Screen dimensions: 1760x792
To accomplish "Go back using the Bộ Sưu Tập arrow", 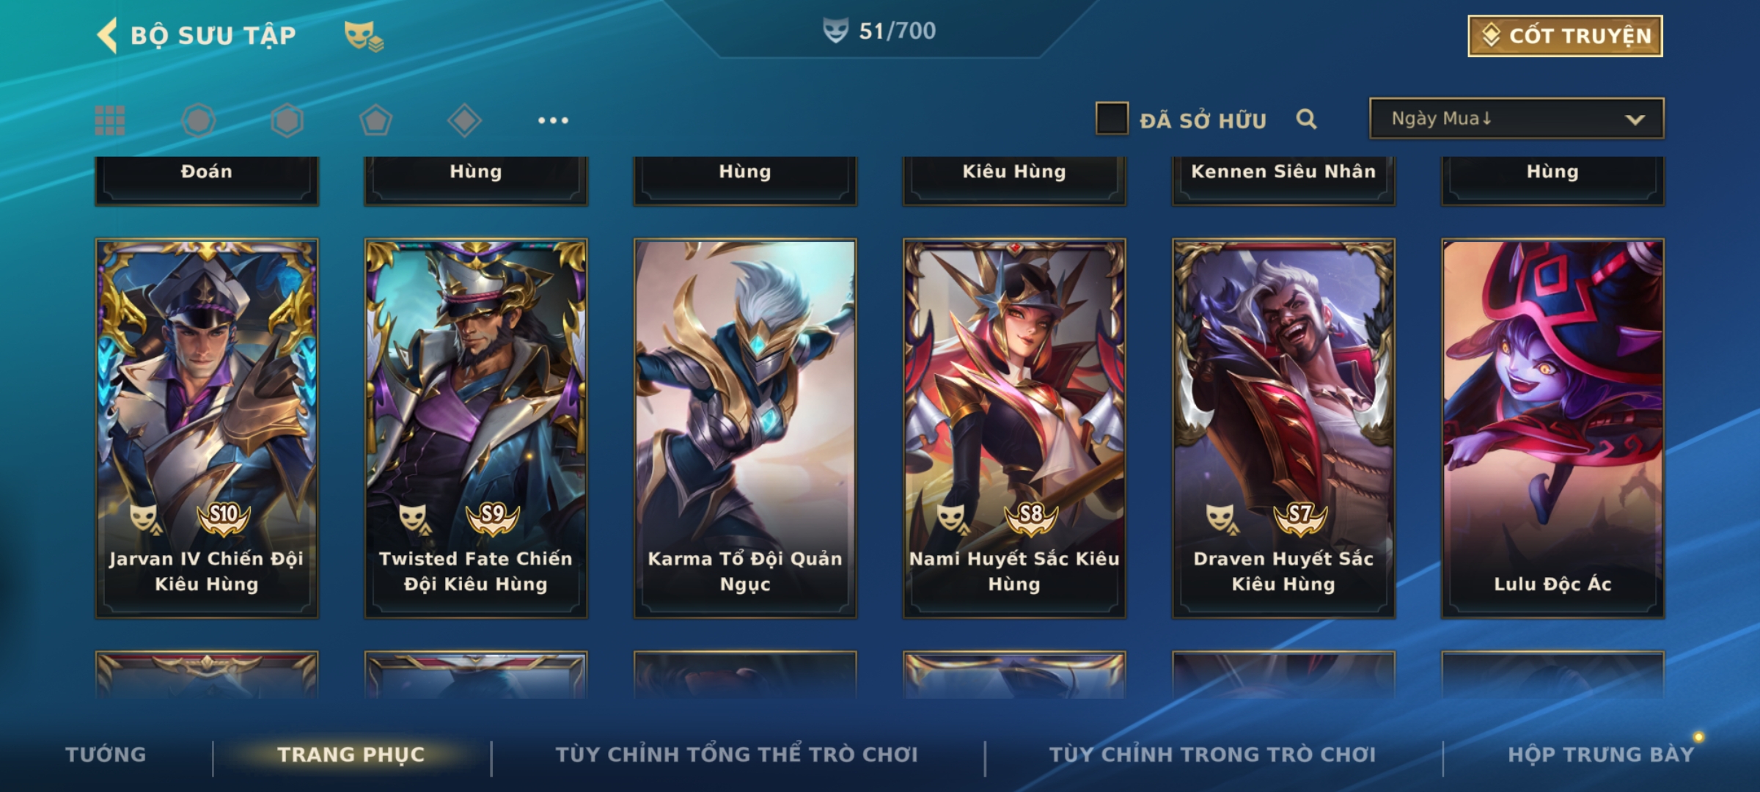I will [x=107, y=35].
